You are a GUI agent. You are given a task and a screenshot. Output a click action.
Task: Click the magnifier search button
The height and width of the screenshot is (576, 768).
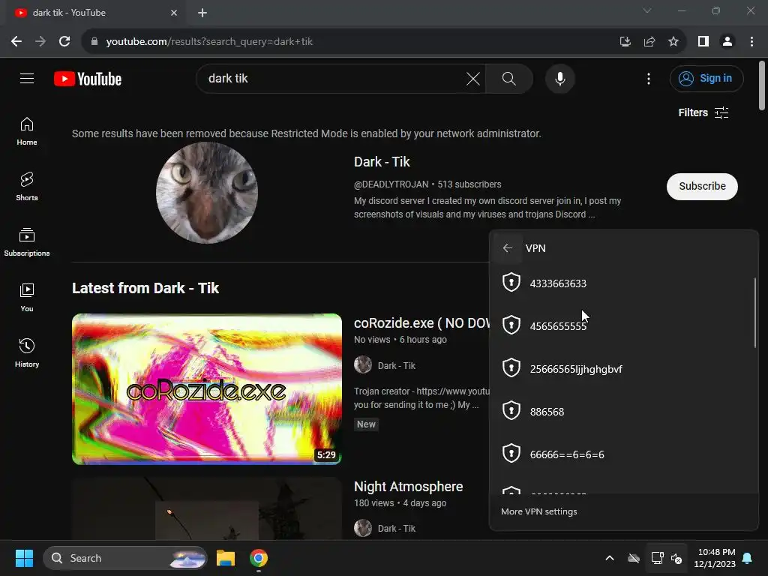click(x=509, y=78)
